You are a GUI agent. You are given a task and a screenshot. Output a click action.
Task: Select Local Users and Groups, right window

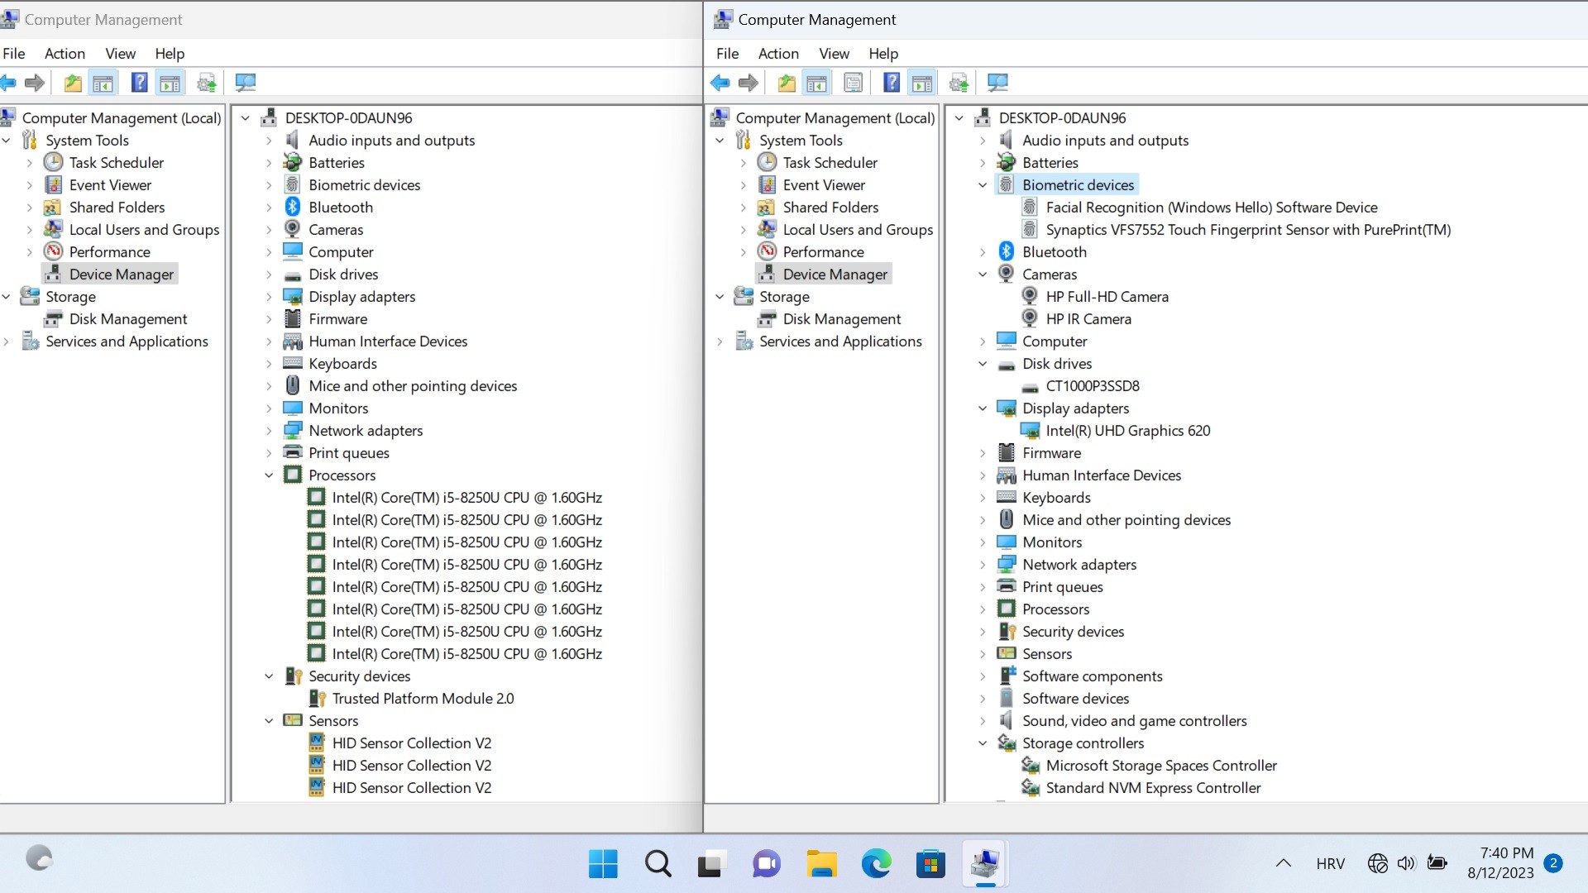[858, 230]
